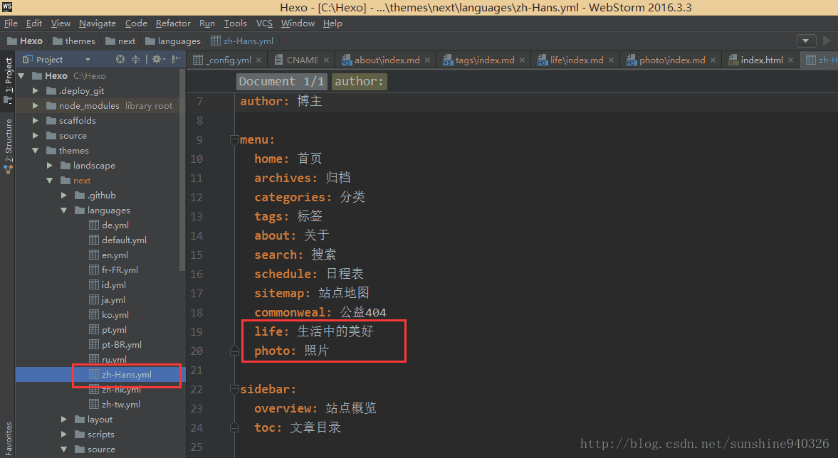Open the VCS menu
838x458 pixels.
(x=264, y=23)
